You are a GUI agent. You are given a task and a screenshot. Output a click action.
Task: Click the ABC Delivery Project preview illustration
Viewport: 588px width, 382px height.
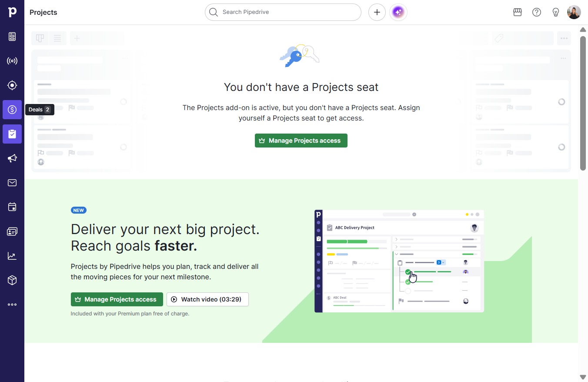pos(399,261)
